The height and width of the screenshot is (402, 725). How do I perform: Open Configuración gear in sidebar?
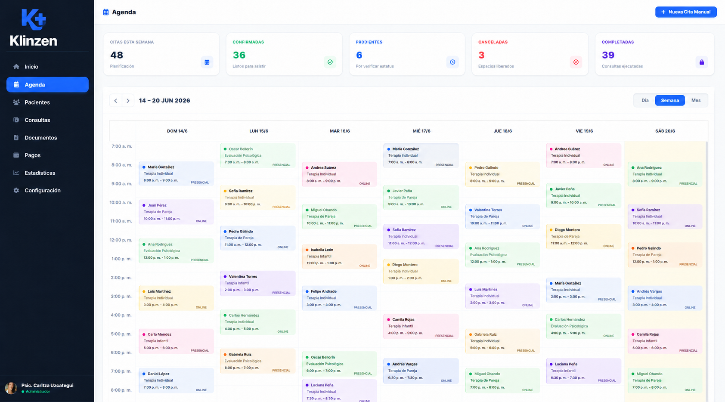point(16,191)
